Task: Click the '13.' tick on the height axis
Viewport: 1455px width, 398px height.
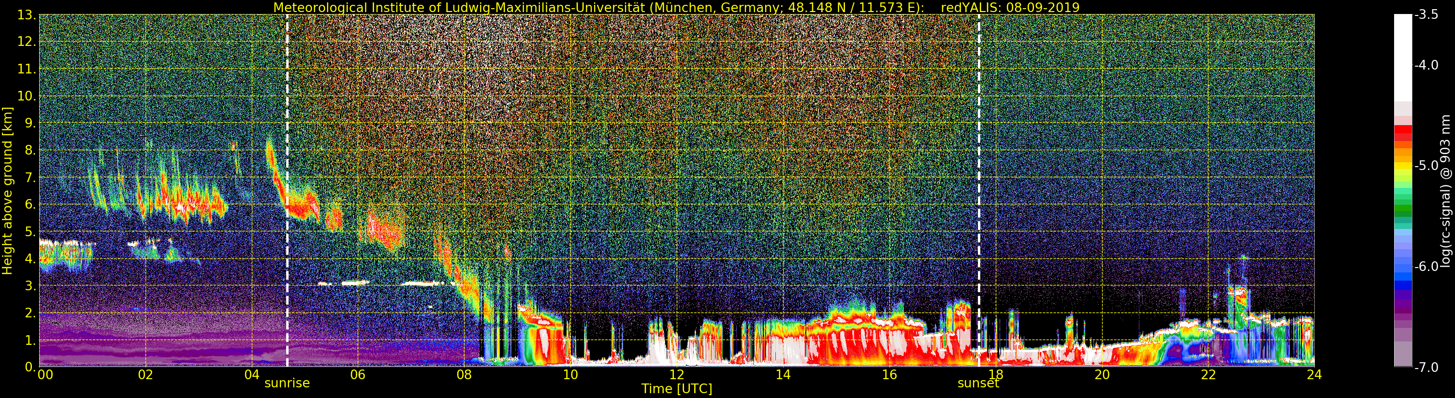Action: 27,14
